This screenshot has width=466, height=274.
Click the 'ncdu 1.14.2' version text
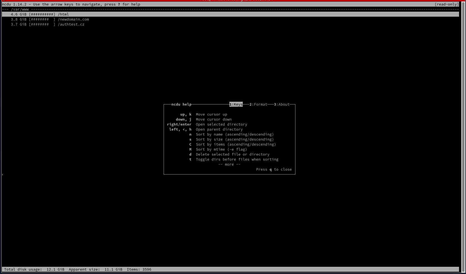tap(14, 4)
